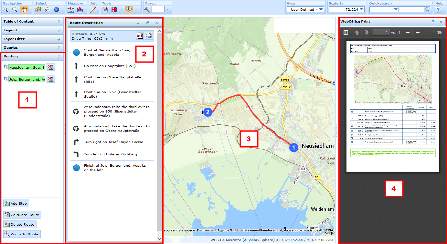Clear the current selection

tap(47, 9)
